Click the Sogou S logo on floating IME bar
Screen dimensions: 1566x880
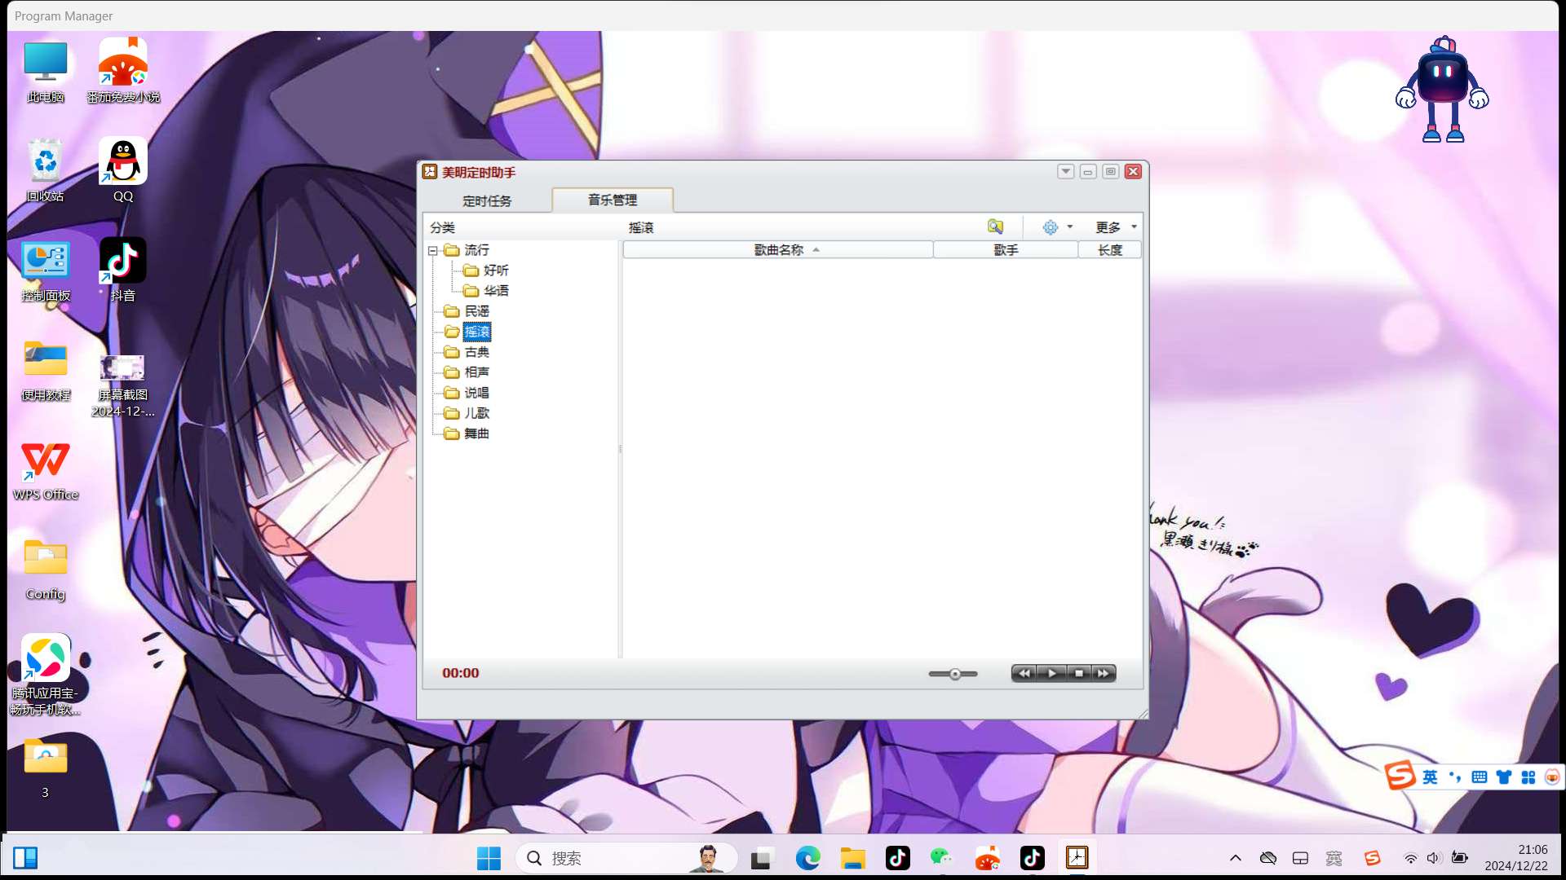tap(1400, 775)
